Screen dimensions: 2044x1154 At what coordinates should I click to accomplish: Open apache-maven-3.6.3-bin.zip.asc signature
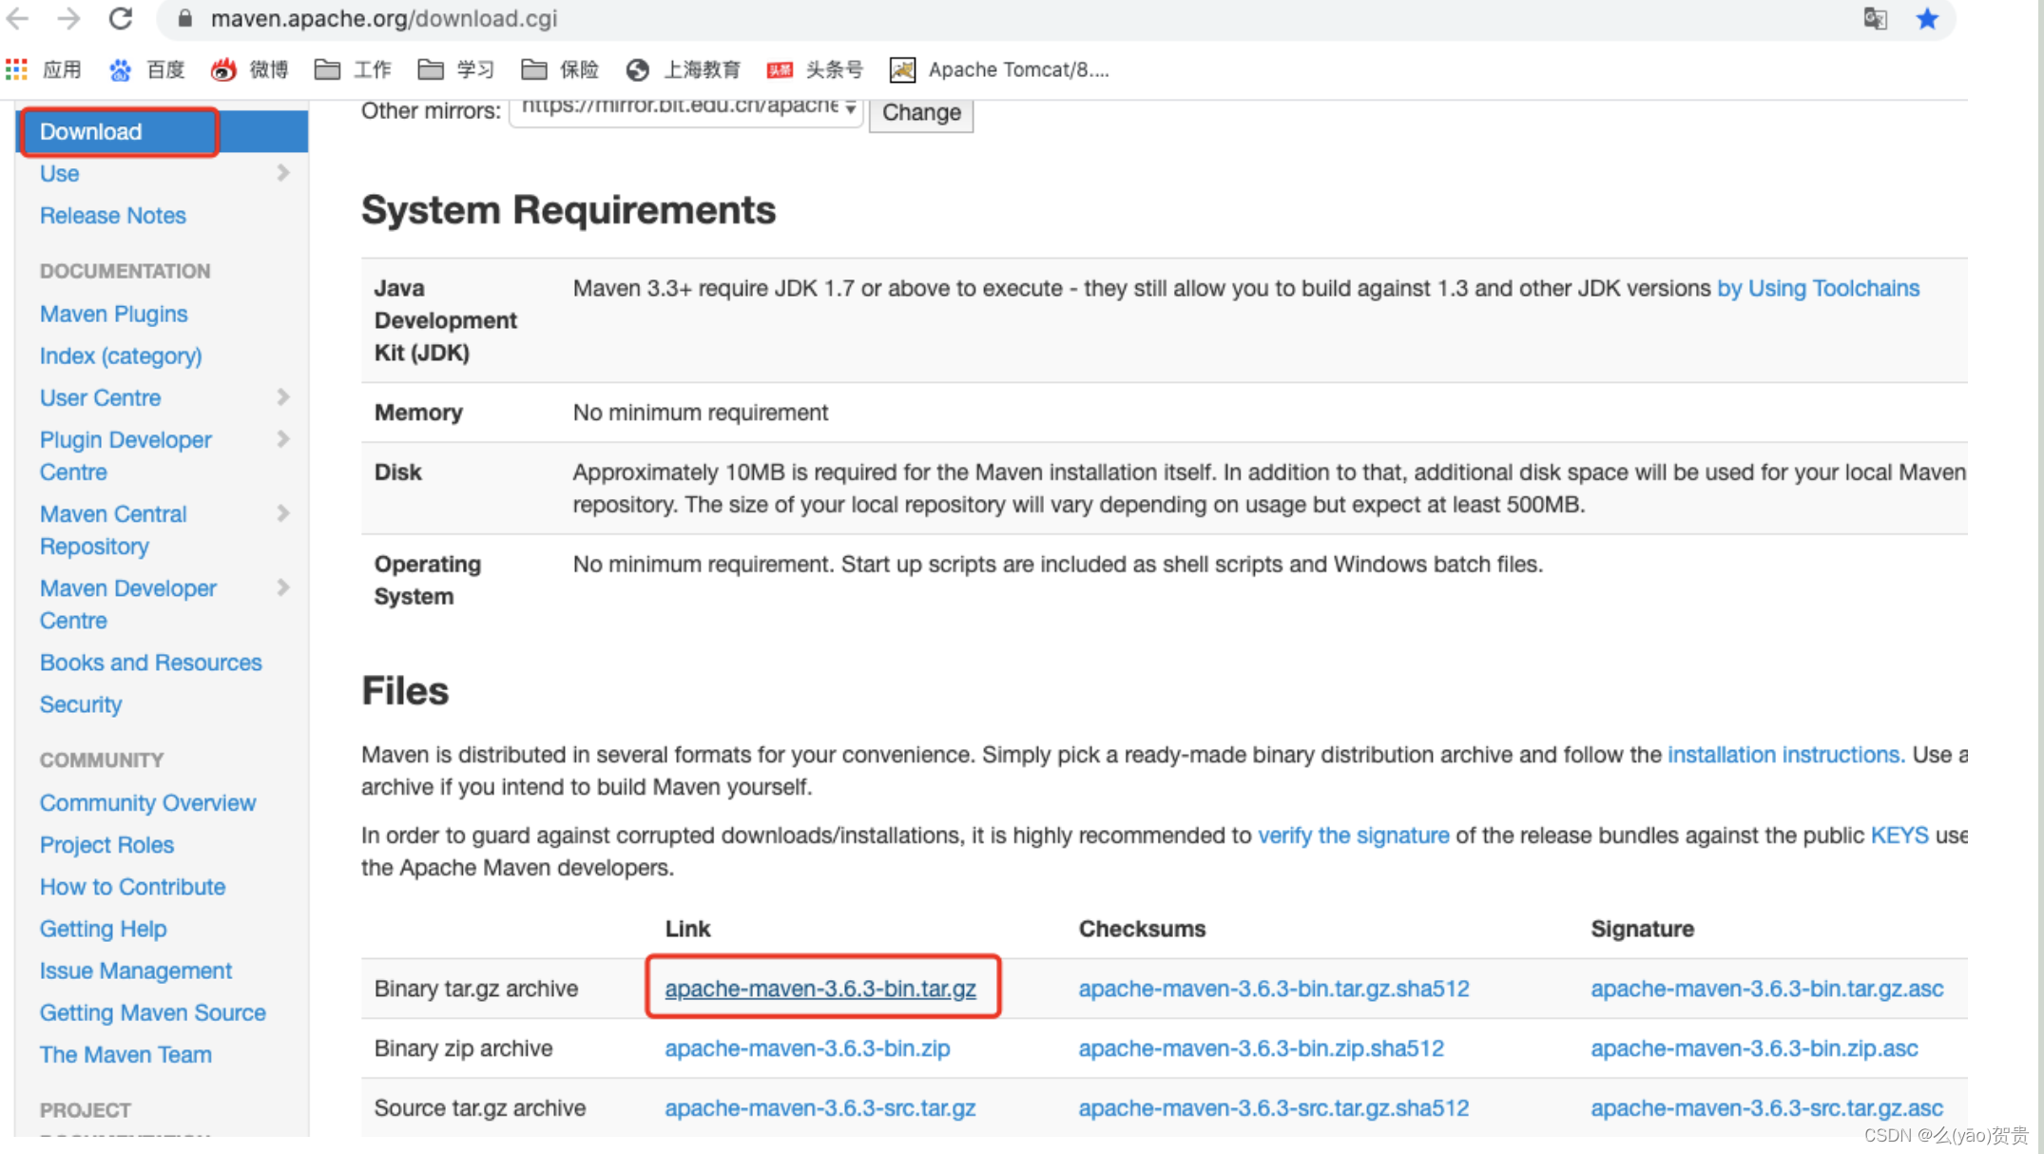1754,1048
